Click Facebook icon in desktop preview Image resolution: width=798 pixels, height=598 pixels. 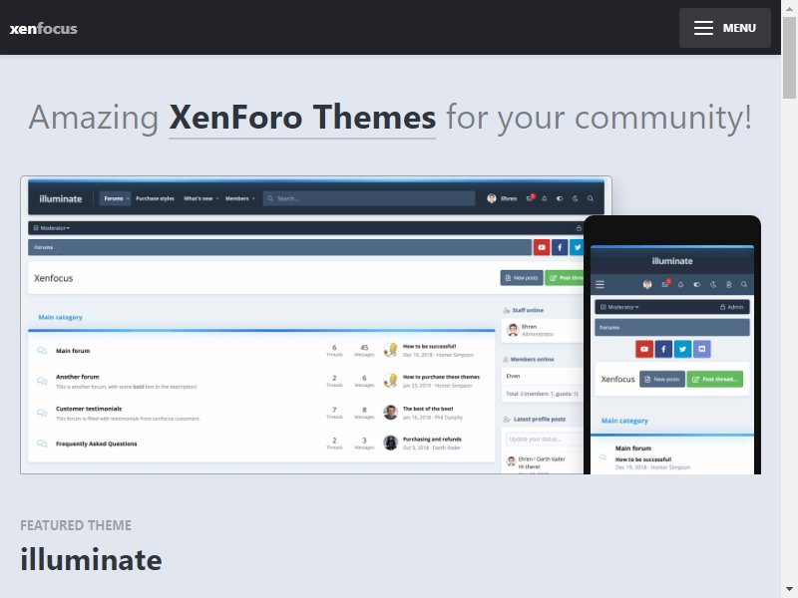coord(560,247)
